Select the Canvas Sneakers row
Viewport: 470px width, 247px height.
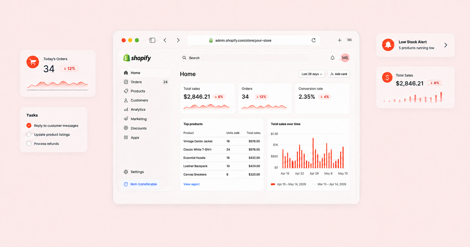(222, 174)
